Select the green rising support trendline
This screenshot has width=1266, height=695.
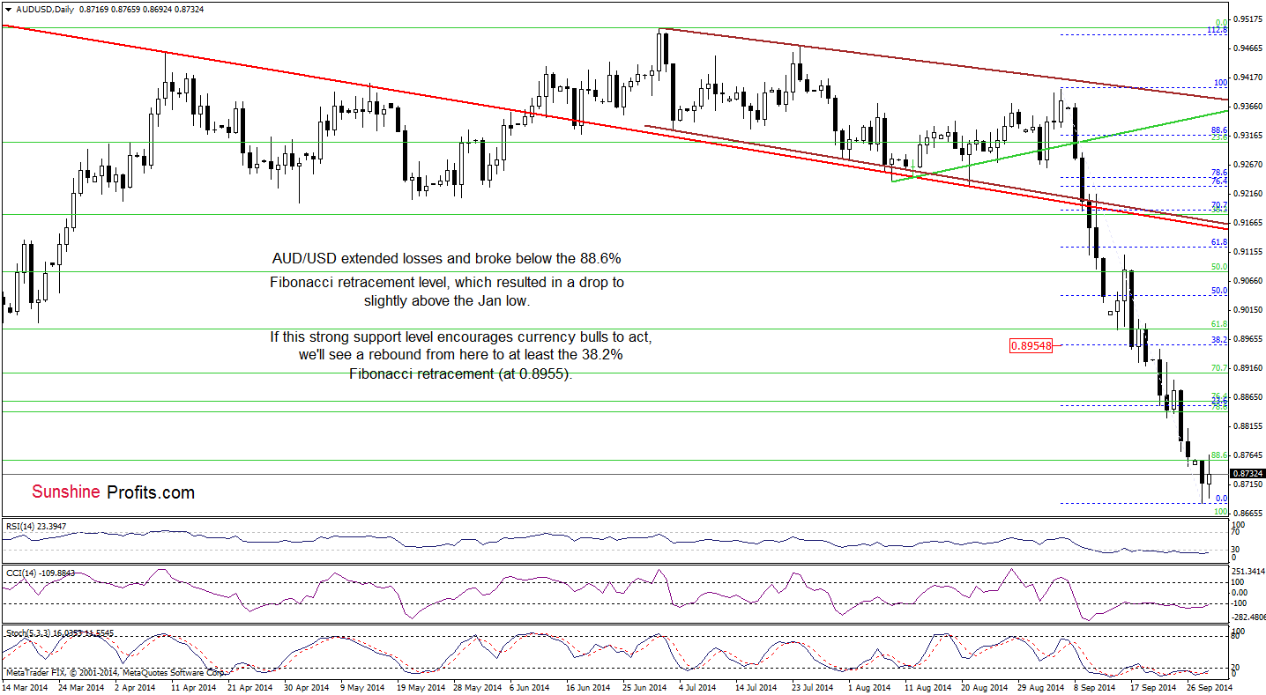tap(1058, 146)
